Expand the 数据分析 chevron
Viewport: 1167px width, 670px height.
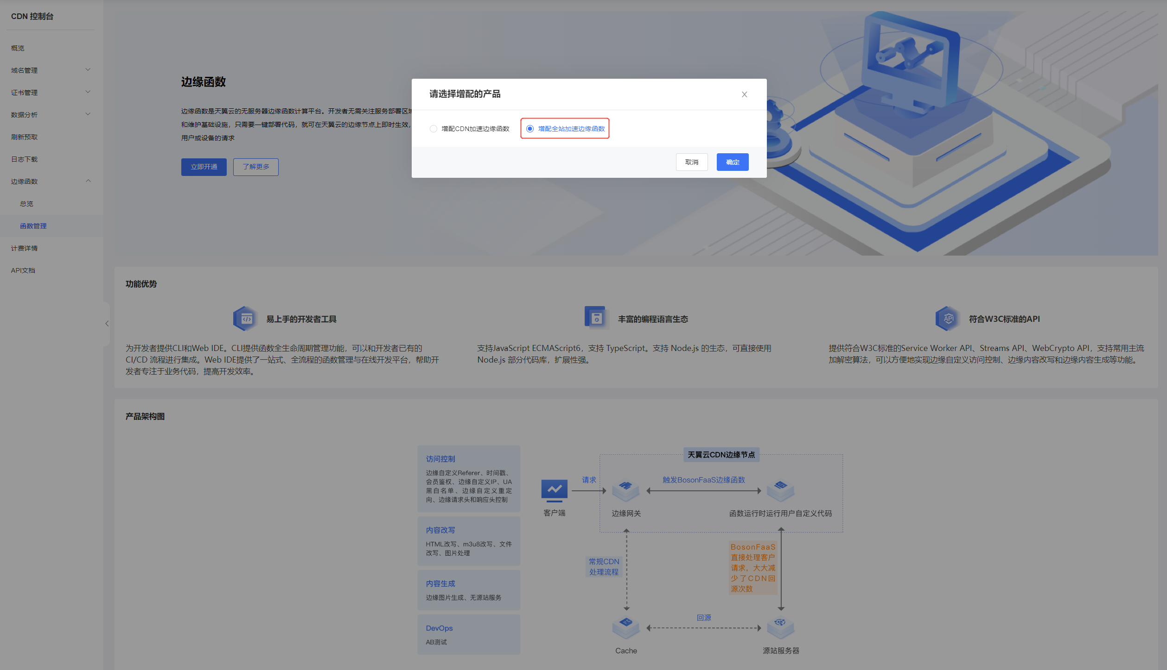(x=88, y=114)
